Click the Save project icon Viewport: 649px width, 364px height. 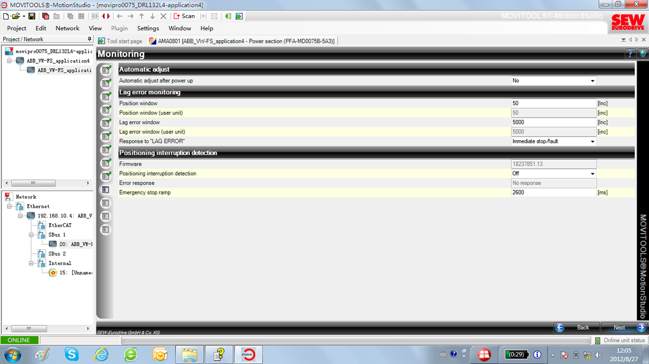(x=31, y=16)
